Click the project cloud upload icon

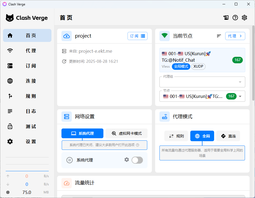[67, 36]
